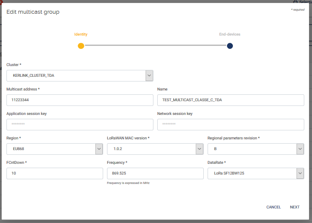The height and width of the screenshot is (223, 312).
Task: Select the Identity step label
Action: [x=81, y=34]
